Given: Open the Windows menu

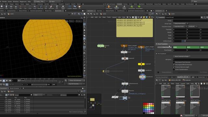Looking at the screenshot, I should [x=16, y=1].
